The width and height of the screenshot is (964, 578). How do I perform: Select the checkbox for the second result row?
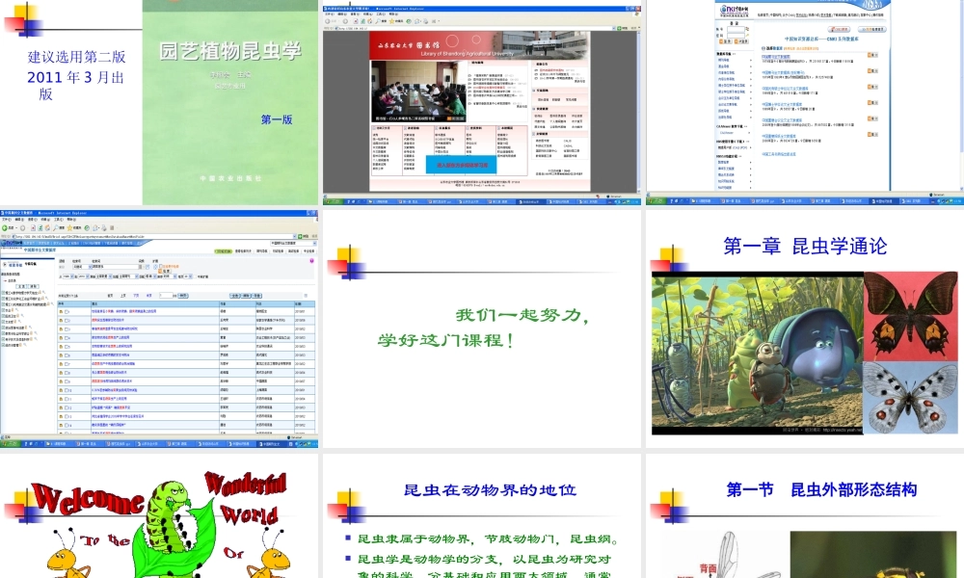(68, 319)
